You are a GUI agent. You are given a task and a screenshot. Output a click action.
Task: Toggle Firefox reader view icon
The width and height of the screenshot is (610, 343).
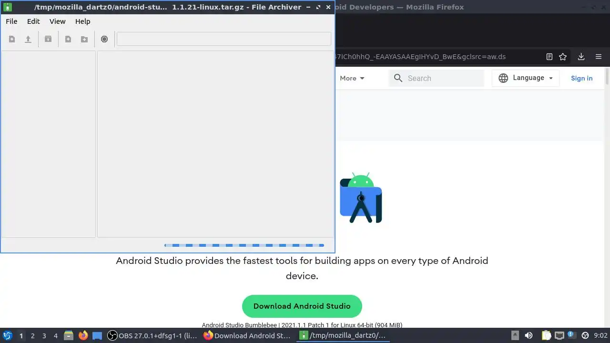[x=549, y=57]
